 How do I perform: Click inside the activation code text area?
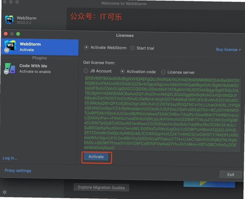tap(162, 113)
